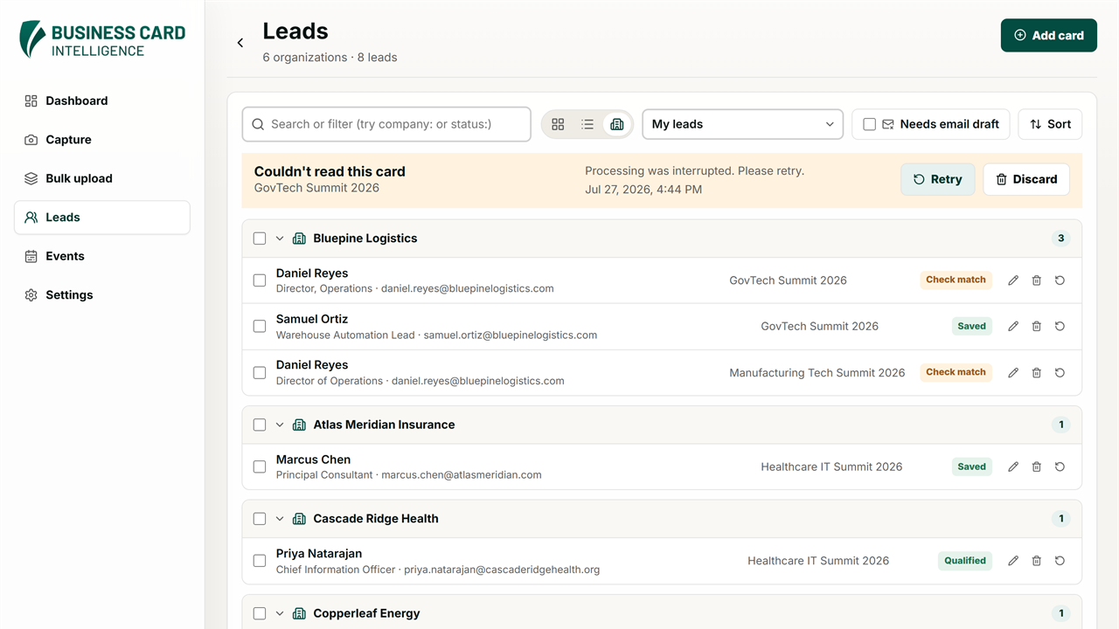This screenshot has width=1119, height=629.
Task: Discard the unreadable card
Action: [1026, 179]
